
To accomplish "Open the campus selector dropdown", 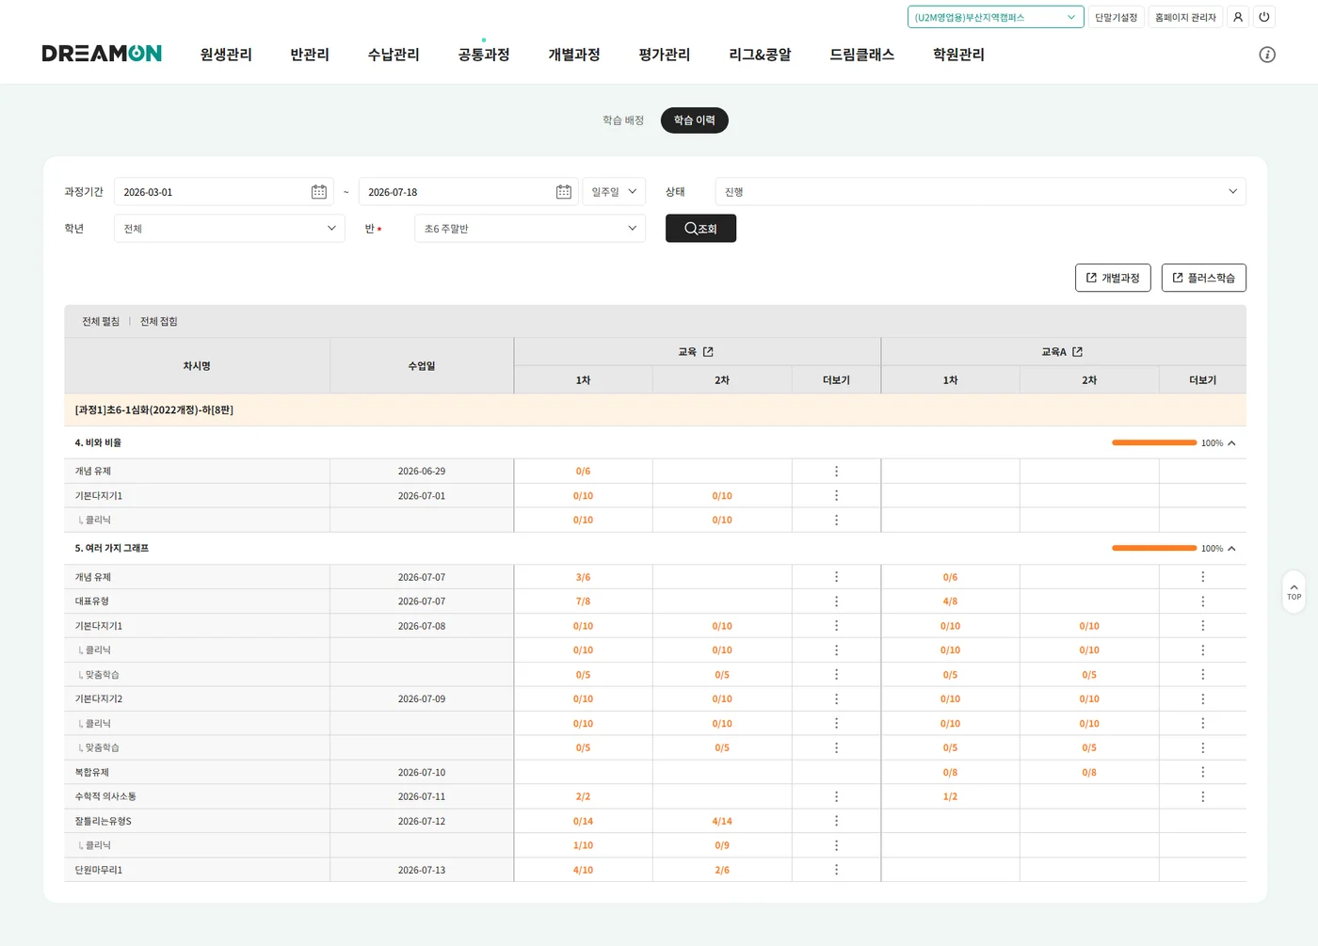I will pos(995,17).
